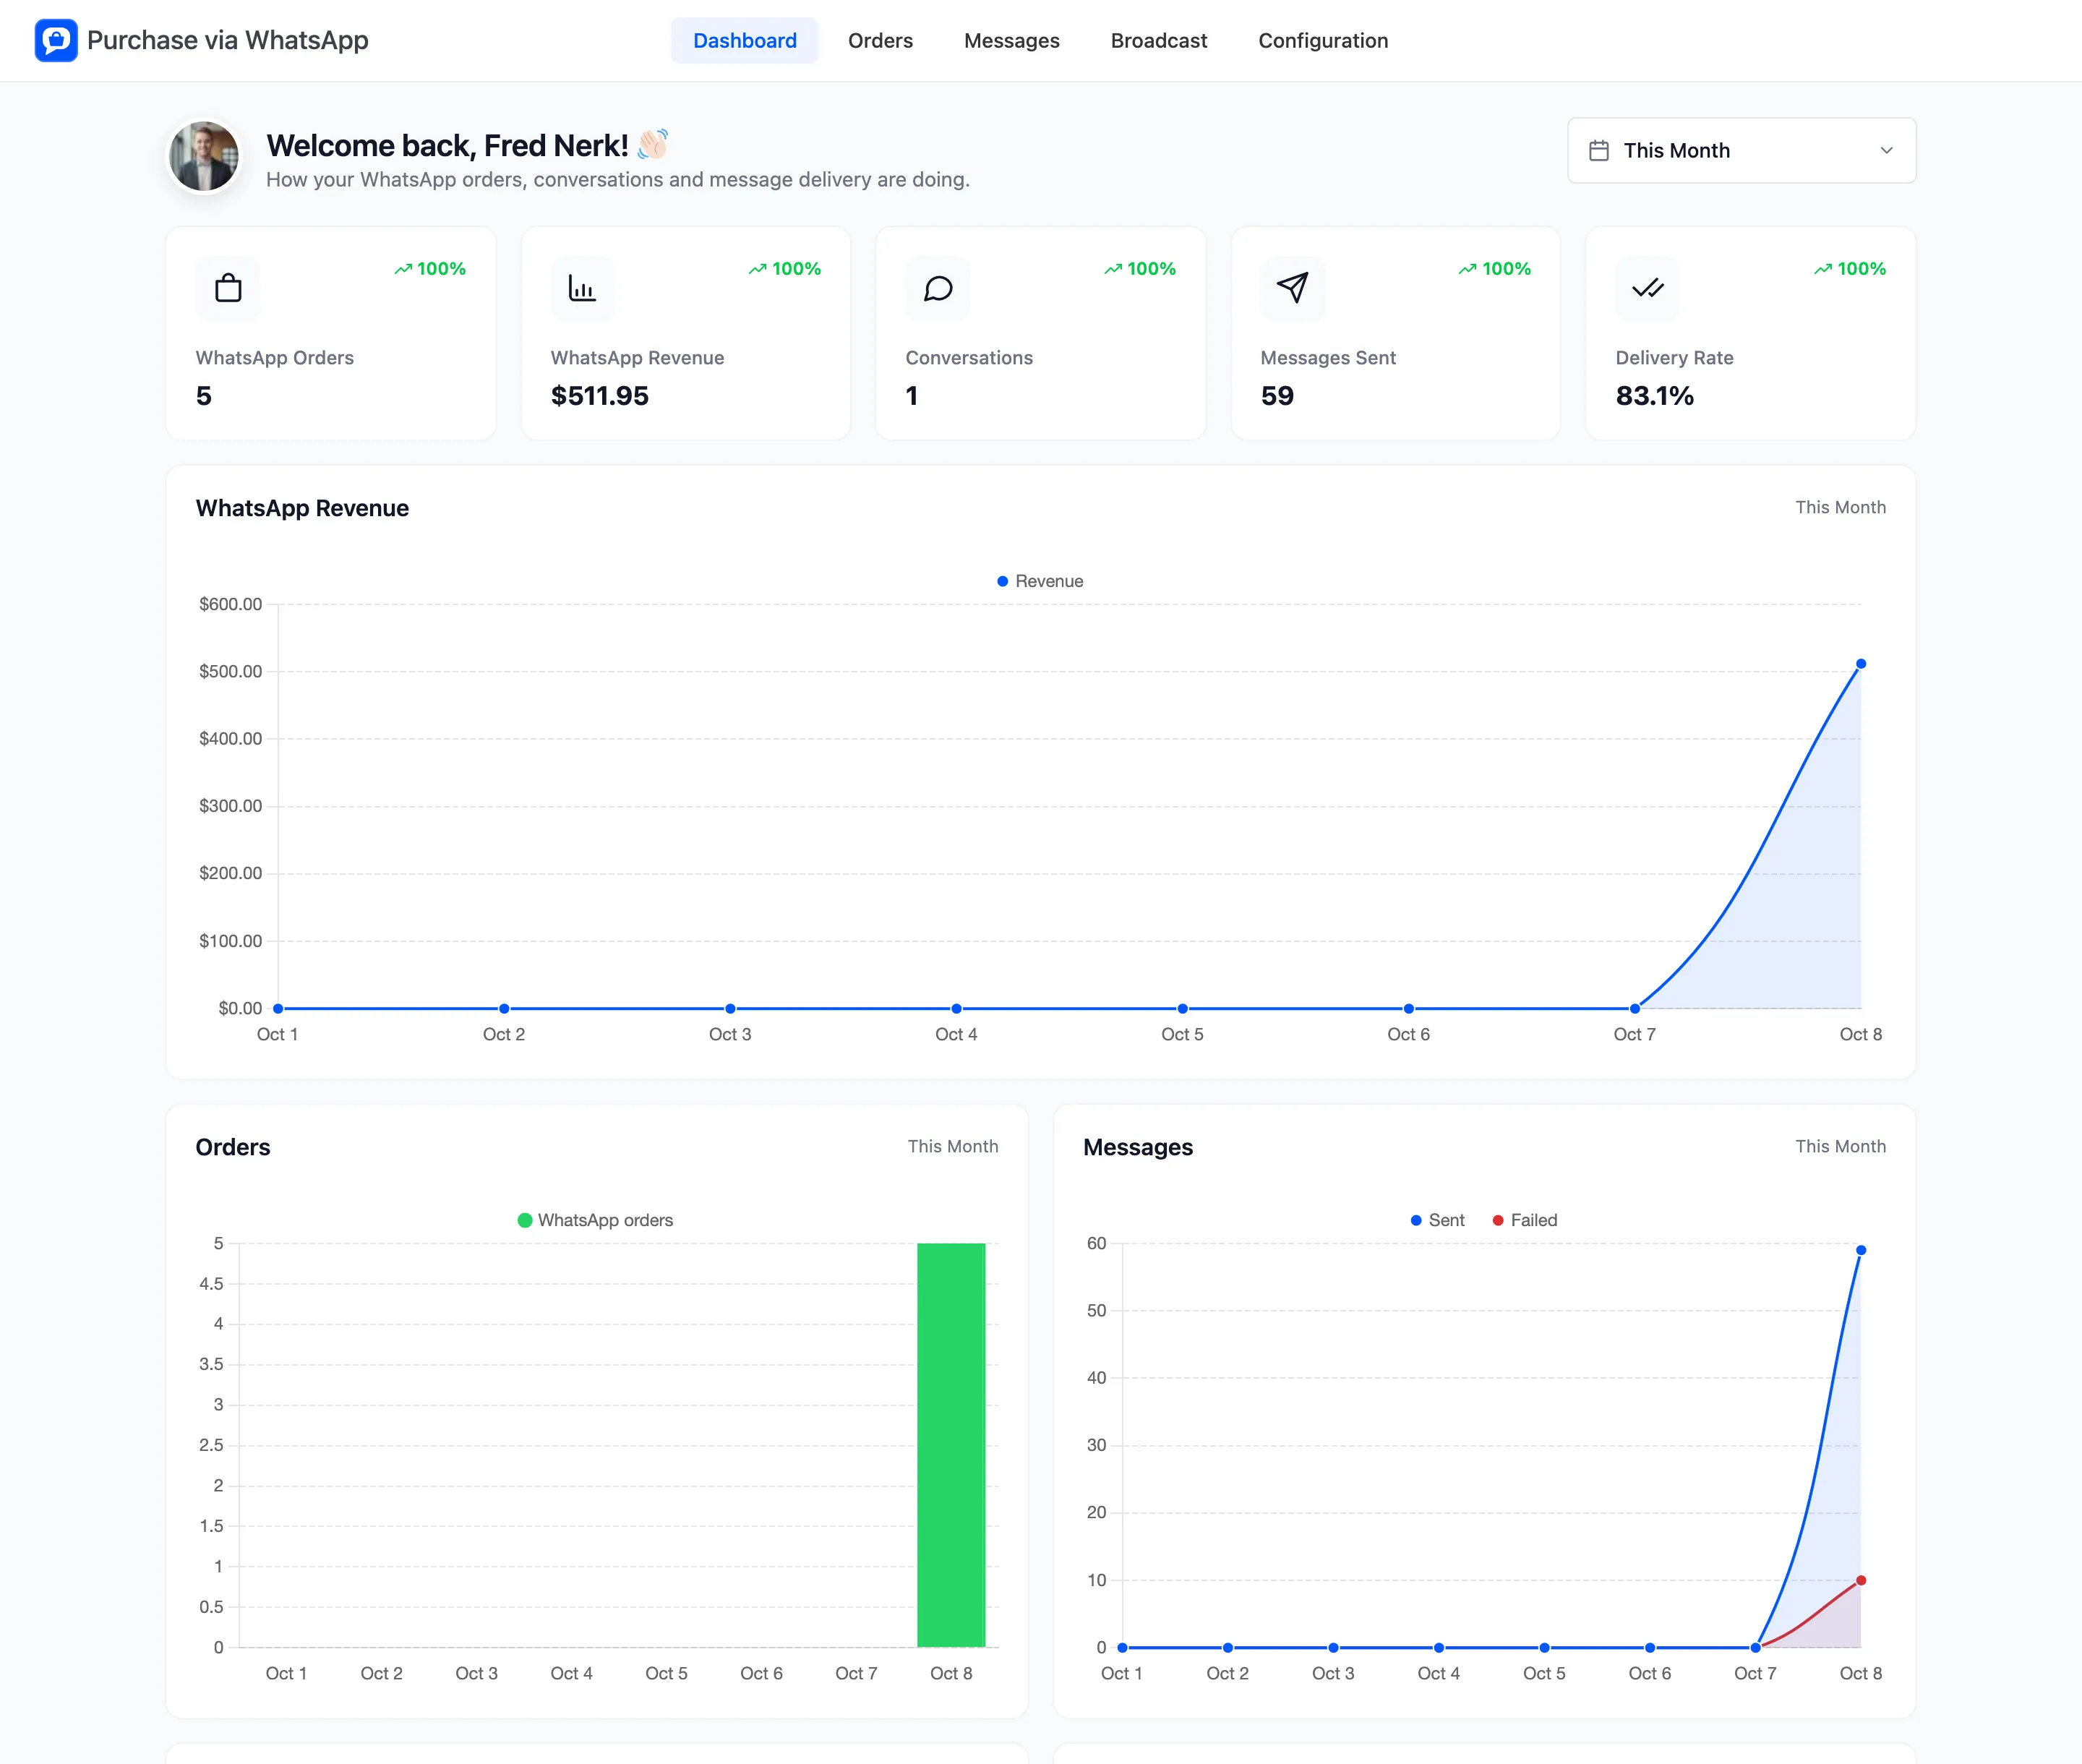Switch to the Dashboard tab
This screenshot has height=1764, width=2082.
744,41
